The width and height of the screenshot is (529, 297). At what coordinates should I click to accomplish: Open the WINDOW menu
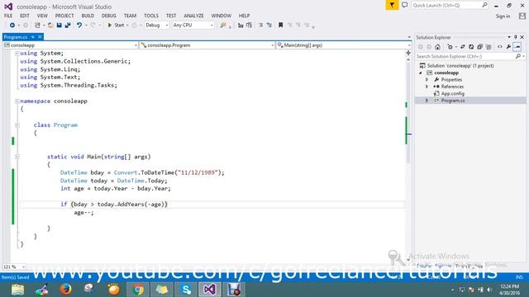(x=222, y=16)
